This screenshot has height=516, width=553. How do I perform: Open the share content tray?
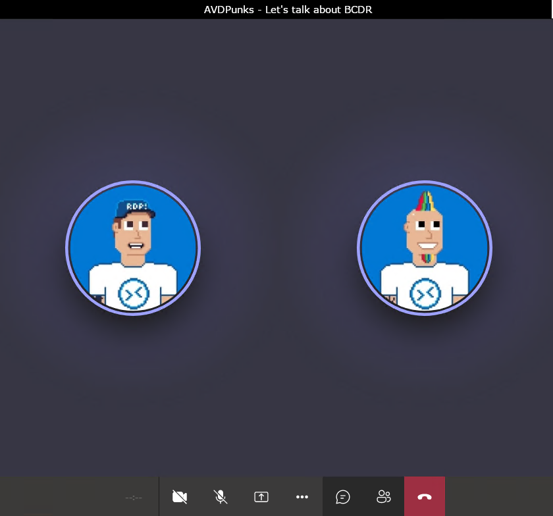261,497
